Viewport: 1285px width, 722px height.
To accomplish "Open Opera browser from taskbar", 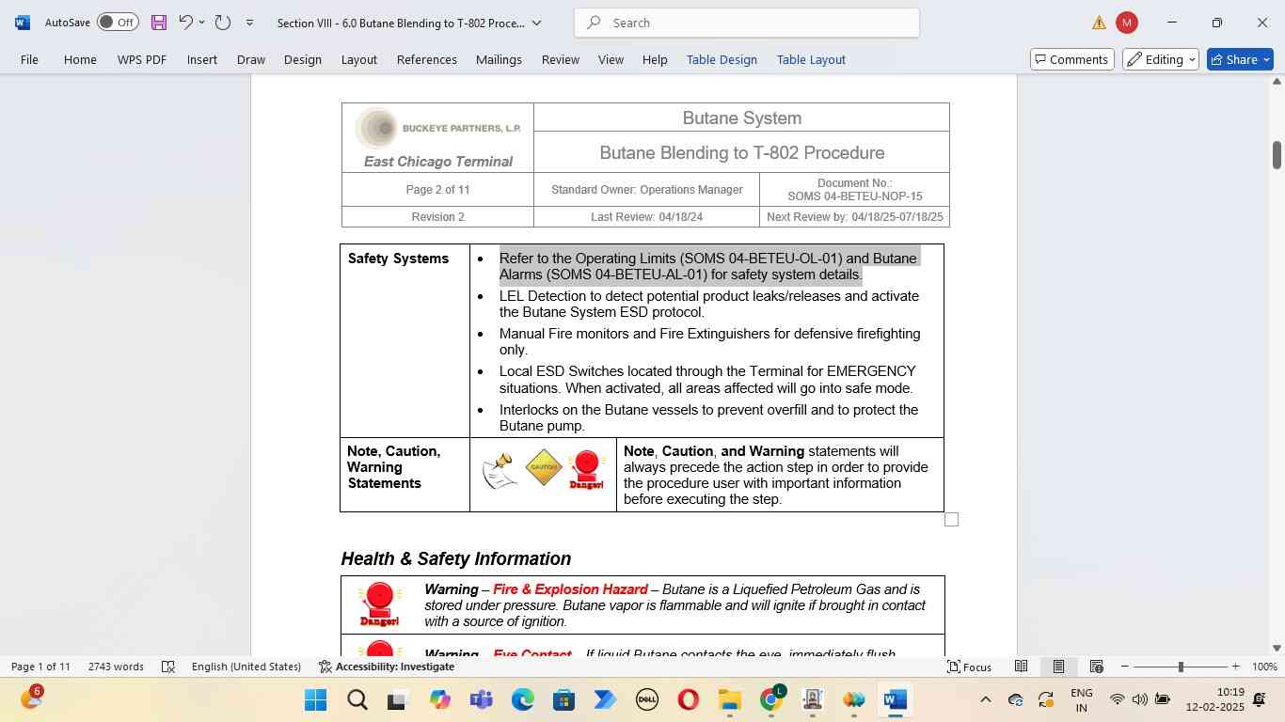I will point(688,699).
